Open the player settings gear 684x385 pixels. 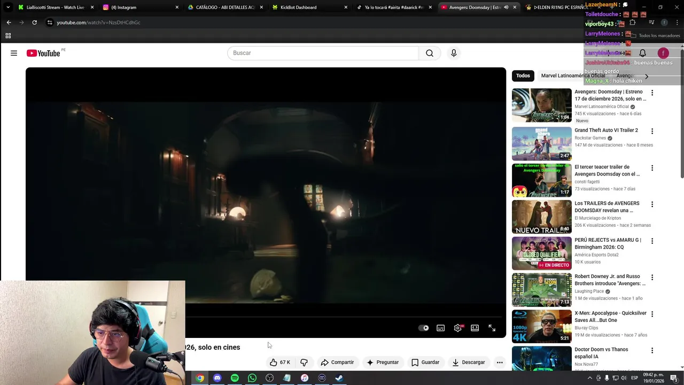[x=458, y=328]
